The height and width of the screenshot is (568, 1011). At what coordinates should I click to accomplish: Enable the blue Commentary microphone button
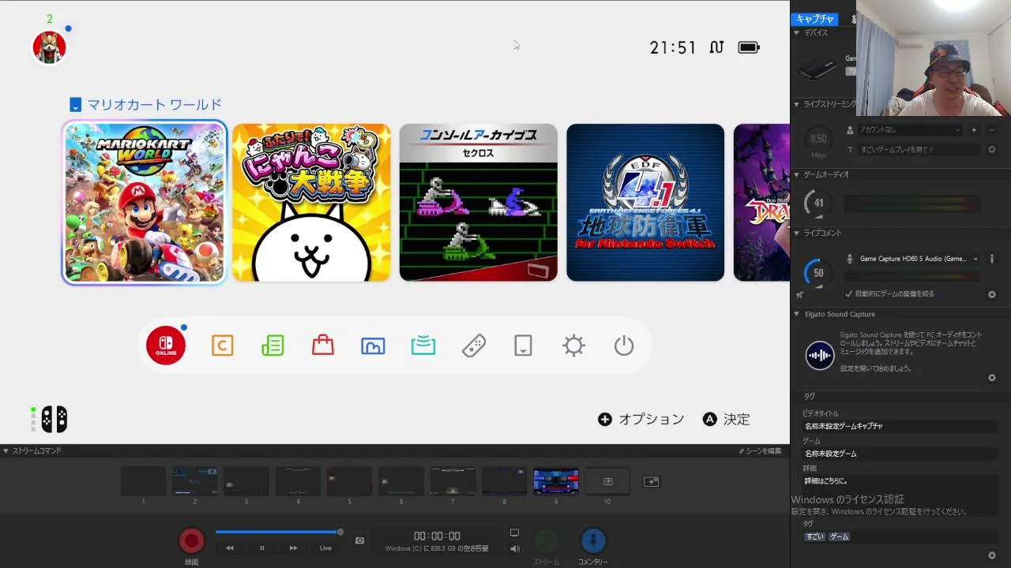(x=593, y=540)
